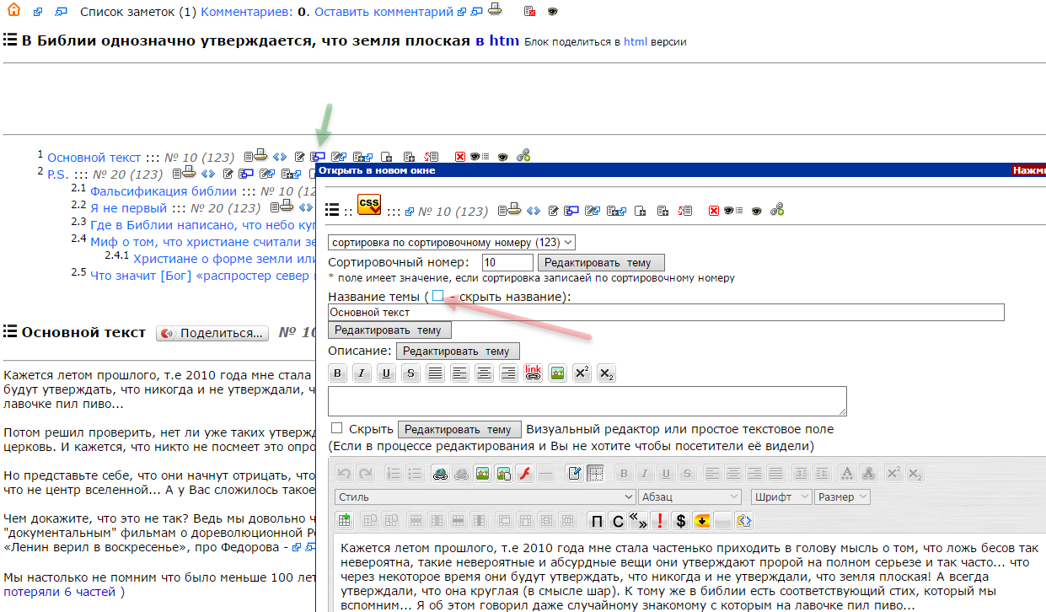Open the 'html' version link
This screenshot has height=612, width=1046.
click(636, 41)
